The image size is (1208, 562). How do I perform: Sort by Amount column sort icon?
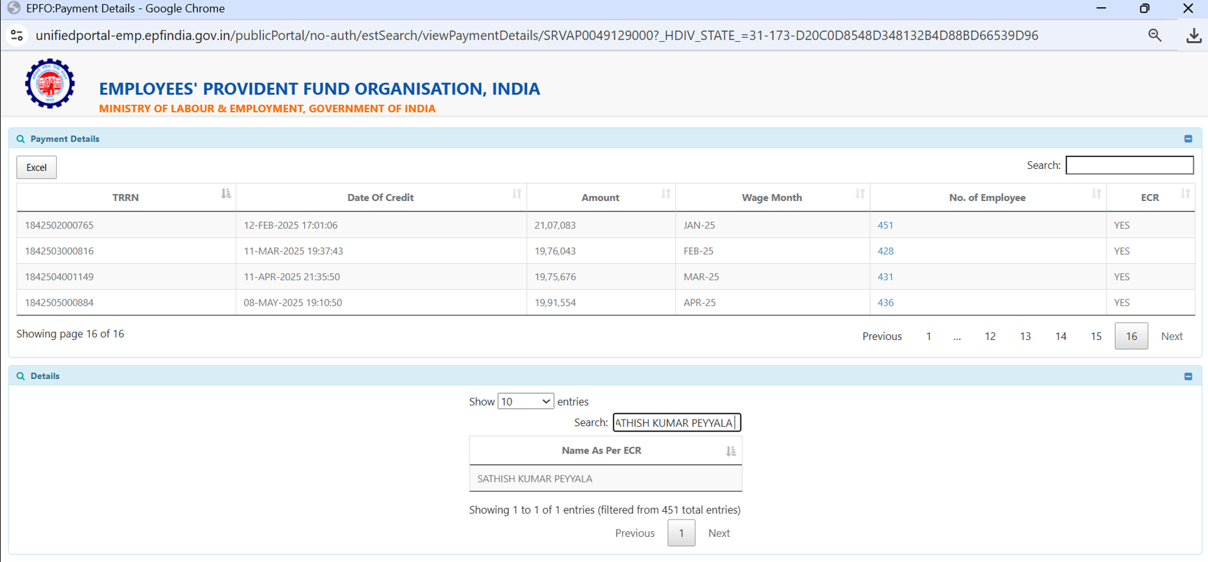coord(666,194)
